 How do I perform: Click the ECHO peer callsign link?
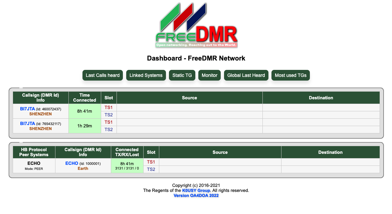[x=71, y=163]
